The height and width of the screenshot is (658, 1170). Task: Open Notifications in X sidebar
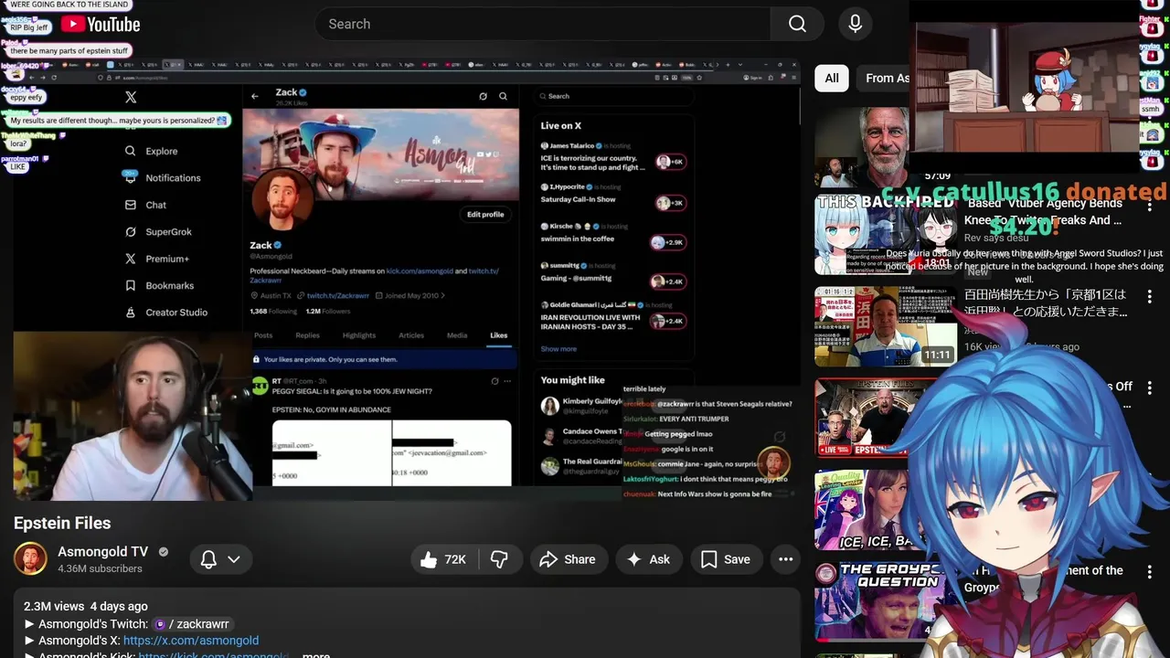point(163,177)
